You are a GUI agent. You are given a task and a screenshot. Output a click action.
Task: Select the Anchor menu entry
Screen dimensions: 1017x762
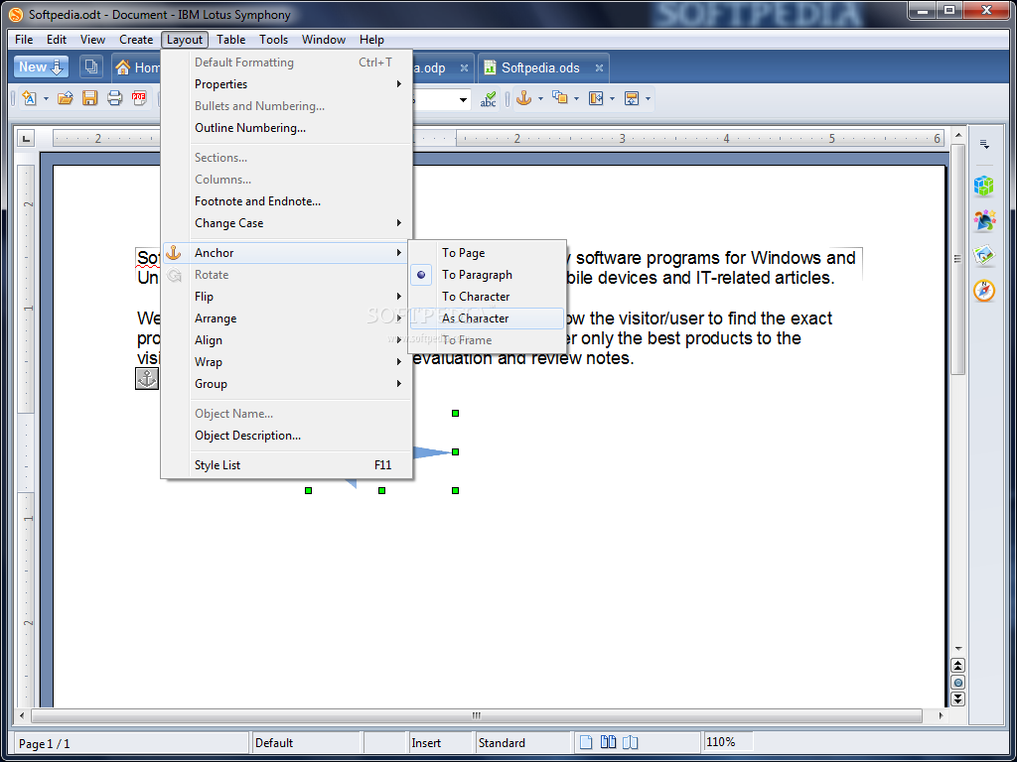click(287, 253)
